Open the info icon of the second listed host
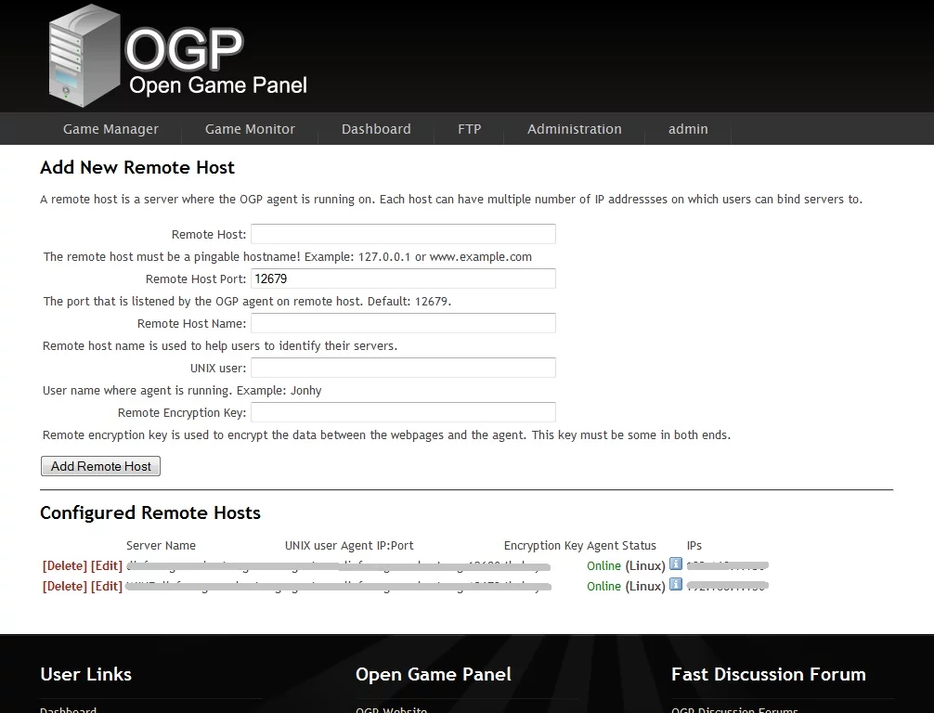Screen dimensions: 934x713 pos(676,584)
